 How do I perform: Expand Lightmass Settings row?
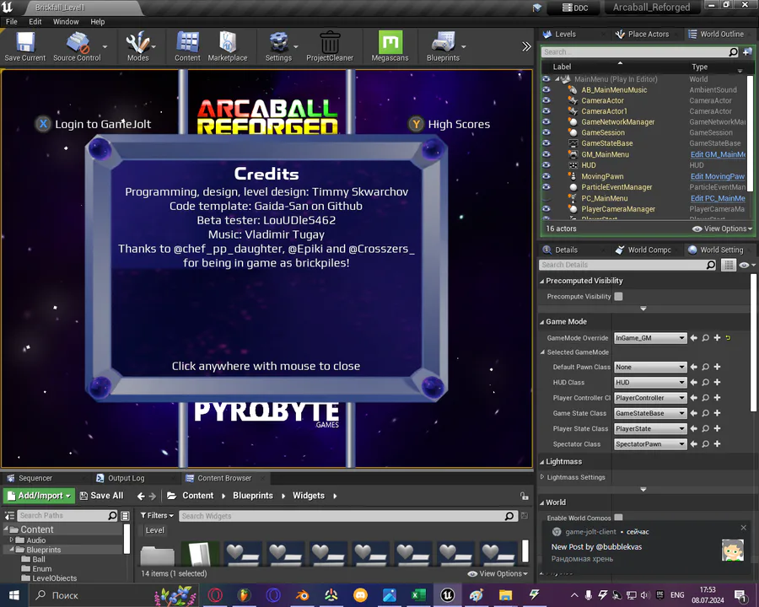point(542,477)
